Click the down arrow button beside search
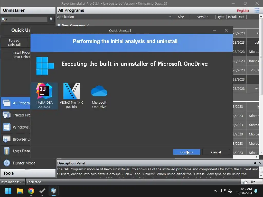The image size is (263, 197). (x=51, y=19)
